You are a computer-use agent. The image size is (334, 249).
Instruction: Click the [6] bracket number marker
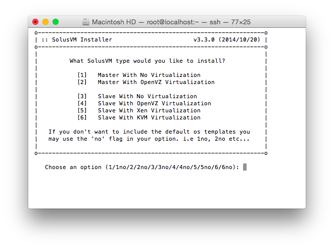click(x=82, y=117)
